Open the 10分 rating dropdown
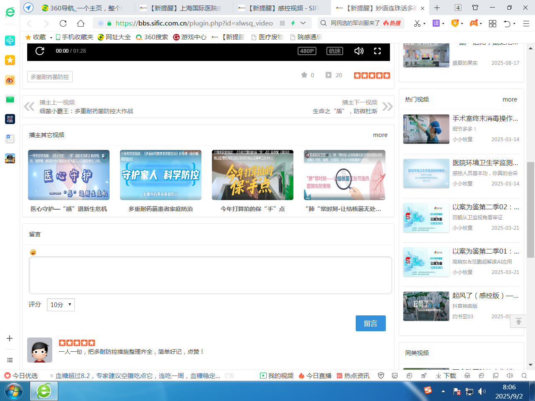535x401 pixels. pyautogui.click(x=61, y=305)
